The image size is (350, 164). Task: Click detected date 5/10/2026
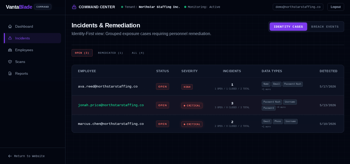click(x=328, y=124)
